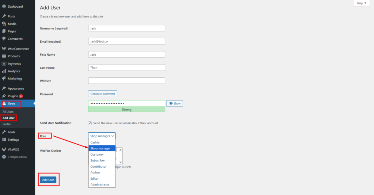Open Add User submenu item
This screenshot has width=374, height=195.
point(9,118)
